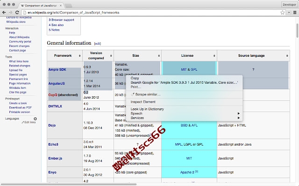
Task: Click the browser back arrow
Action: click(x=4, y=13)
